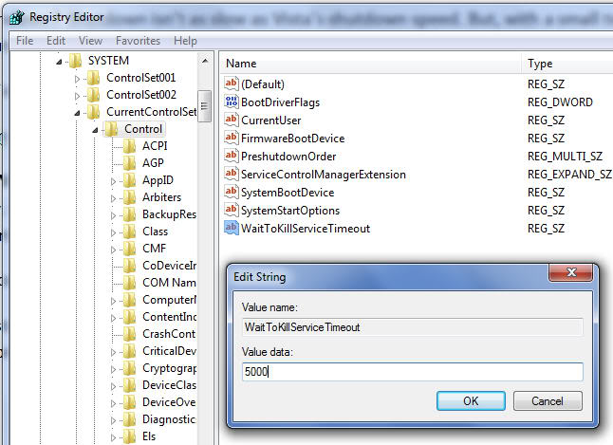Click the Registry Editor title bar icon
The width and height of the screenshot is (613, 445).
tap(16, 16)
